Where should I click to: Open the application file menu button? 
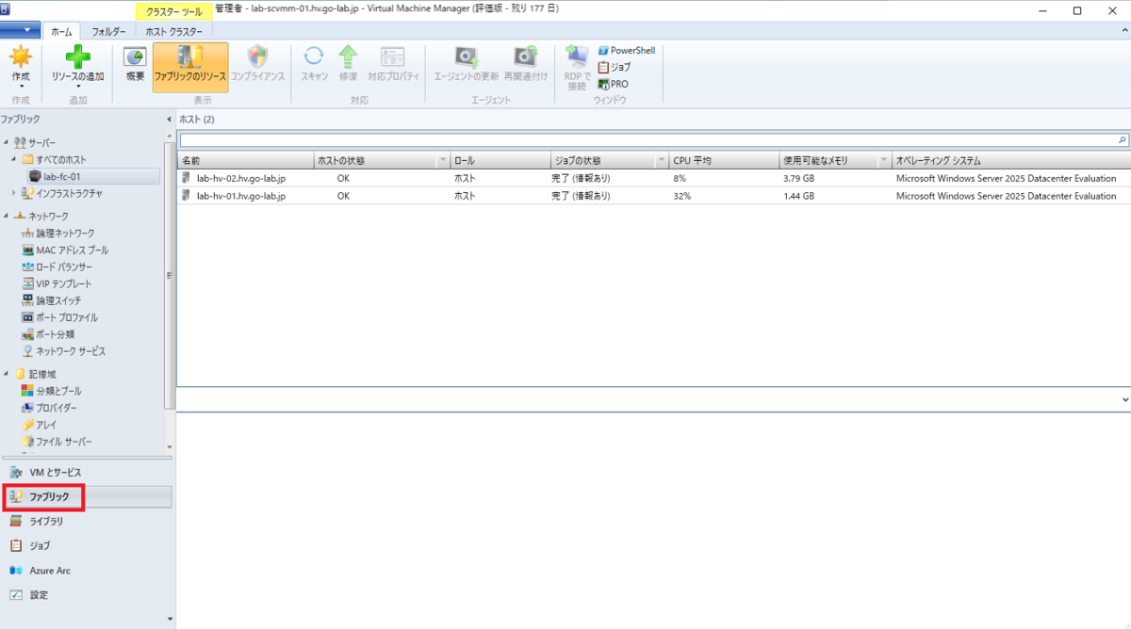click(20, 30)
